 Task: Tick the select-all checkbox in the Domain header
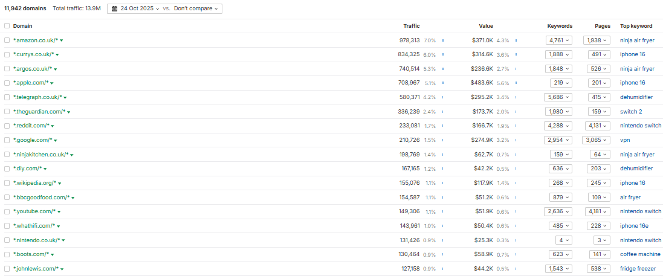tap(7, 26)
